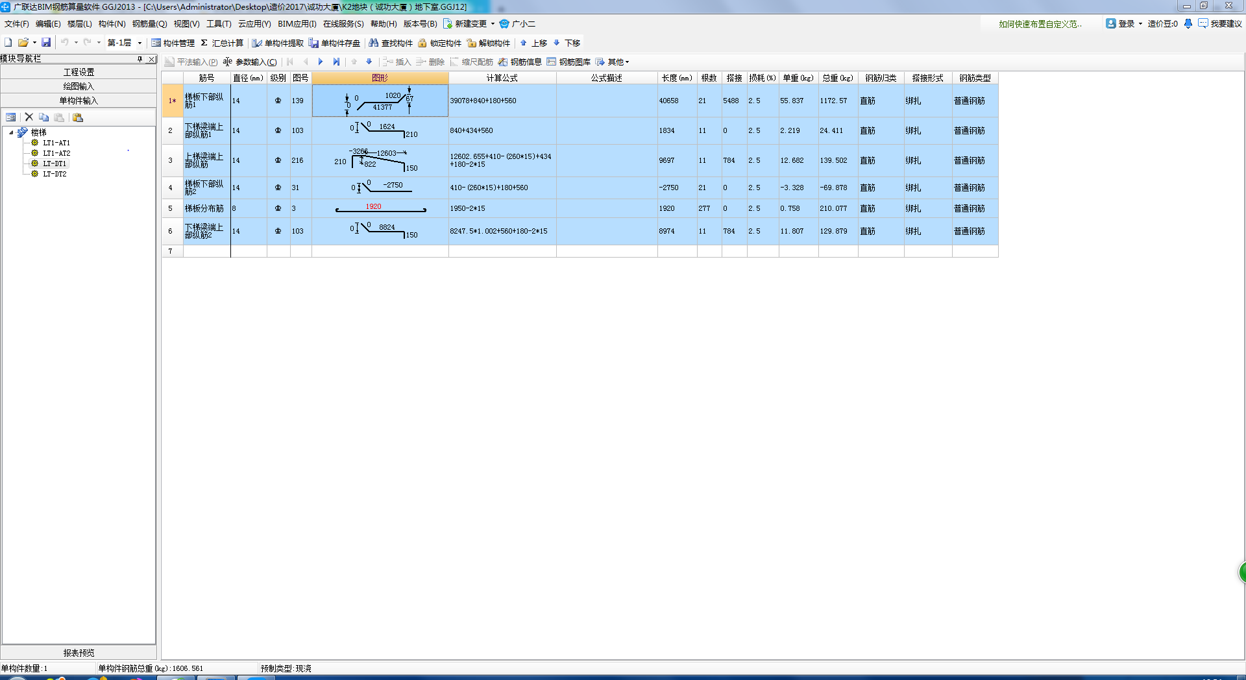Click blue move-row-down arrow in grid toolbar

point(369,62)
